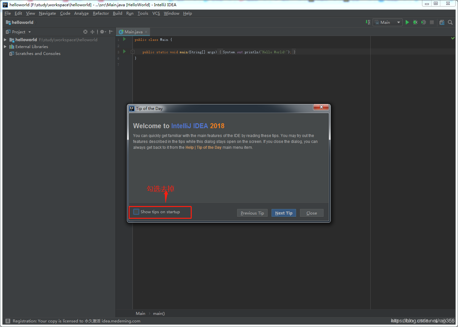Open the Help menu
Screen dimensions: 458x327
pos(187,13)
